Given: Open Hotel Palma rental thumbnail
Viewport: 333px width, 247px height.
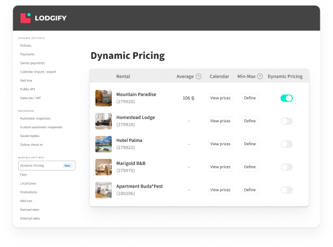Looking at the screenshot, I should pos(103,144).
